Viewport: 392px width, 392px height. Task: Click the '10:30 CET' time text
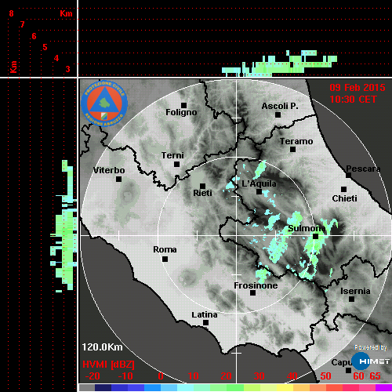coord(353,100)
